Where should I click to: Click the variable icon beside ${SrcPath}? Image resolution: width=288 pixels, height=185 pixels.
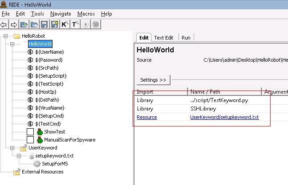click(30, 68)
